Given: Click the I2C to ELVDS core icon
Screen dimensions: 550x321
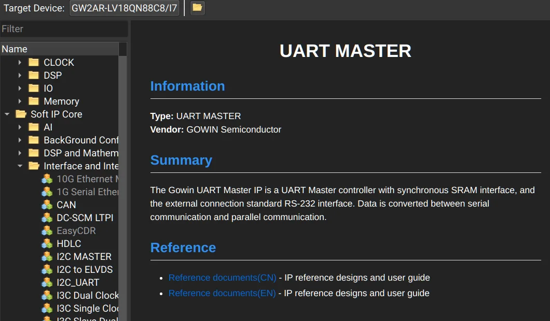Looking at the screenshot, I should click(x=47, y=270).
